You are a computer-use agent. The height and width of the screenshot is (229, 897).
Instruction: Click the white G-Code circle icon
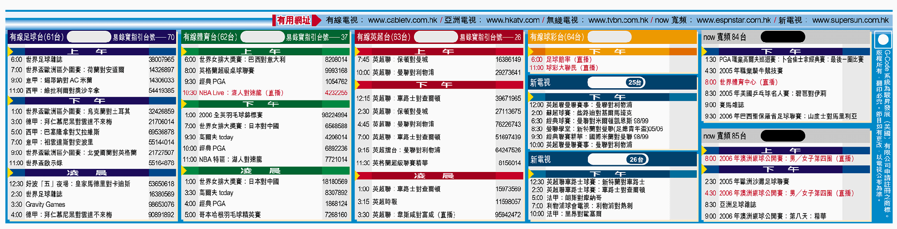click(882, 40)
